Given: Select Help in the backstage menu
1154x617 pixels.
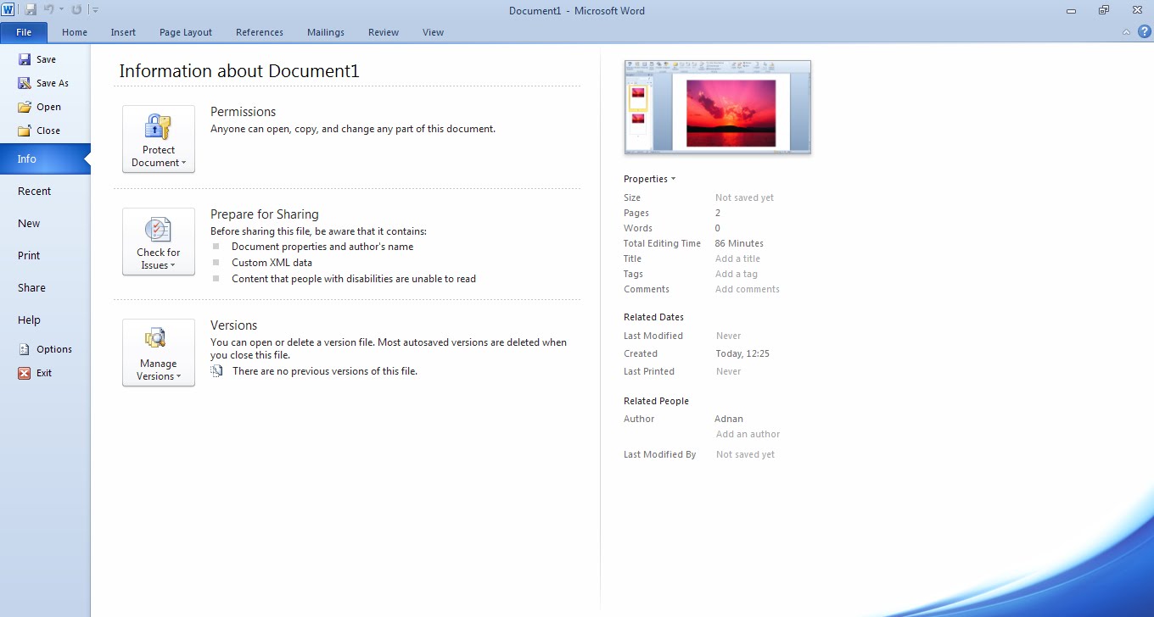Looking at the screenshot, I should [x=45, y=320].
